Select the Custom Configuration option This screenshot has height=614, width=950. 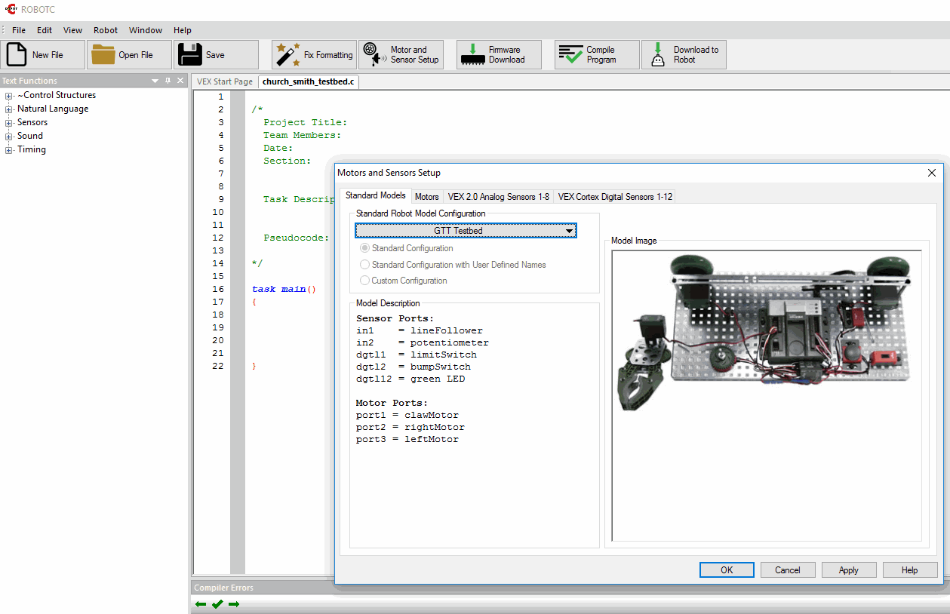click(365, 281)
